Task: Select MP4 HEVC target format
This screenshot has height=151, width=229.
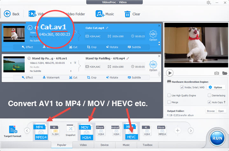Action: (x=131, y=131)
